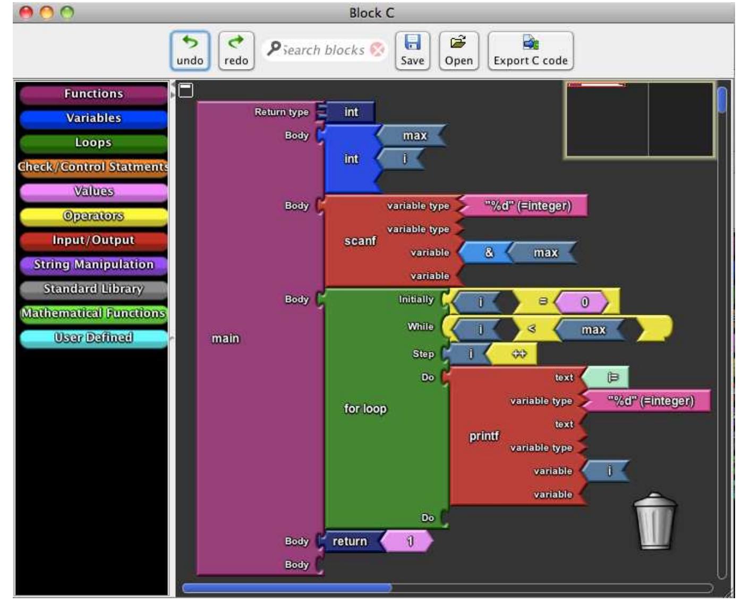Click the workspace minimap thumbnail

point(639,119)
